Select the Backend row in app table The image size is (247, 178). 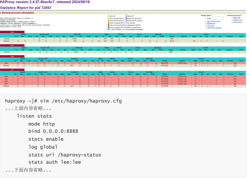123,86
